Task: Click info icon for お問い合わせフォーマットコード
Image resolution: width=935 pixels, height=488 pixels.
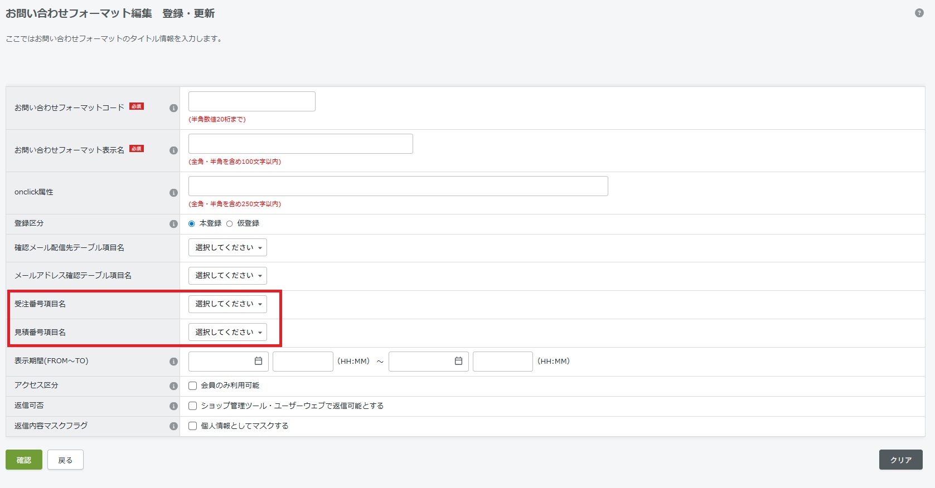Action: (173, 108)
